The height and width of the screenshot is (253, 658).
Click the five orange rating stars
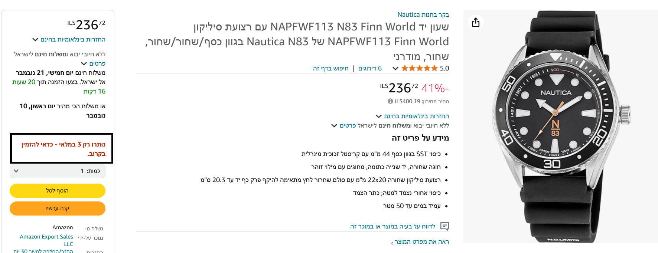(419, 68)
